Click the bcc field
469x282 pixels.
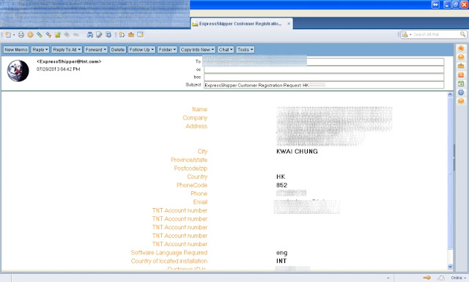coord(324,77)
